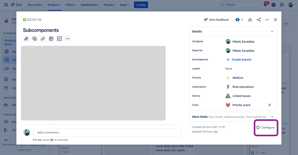Close the issue dialog

[275, 20]
